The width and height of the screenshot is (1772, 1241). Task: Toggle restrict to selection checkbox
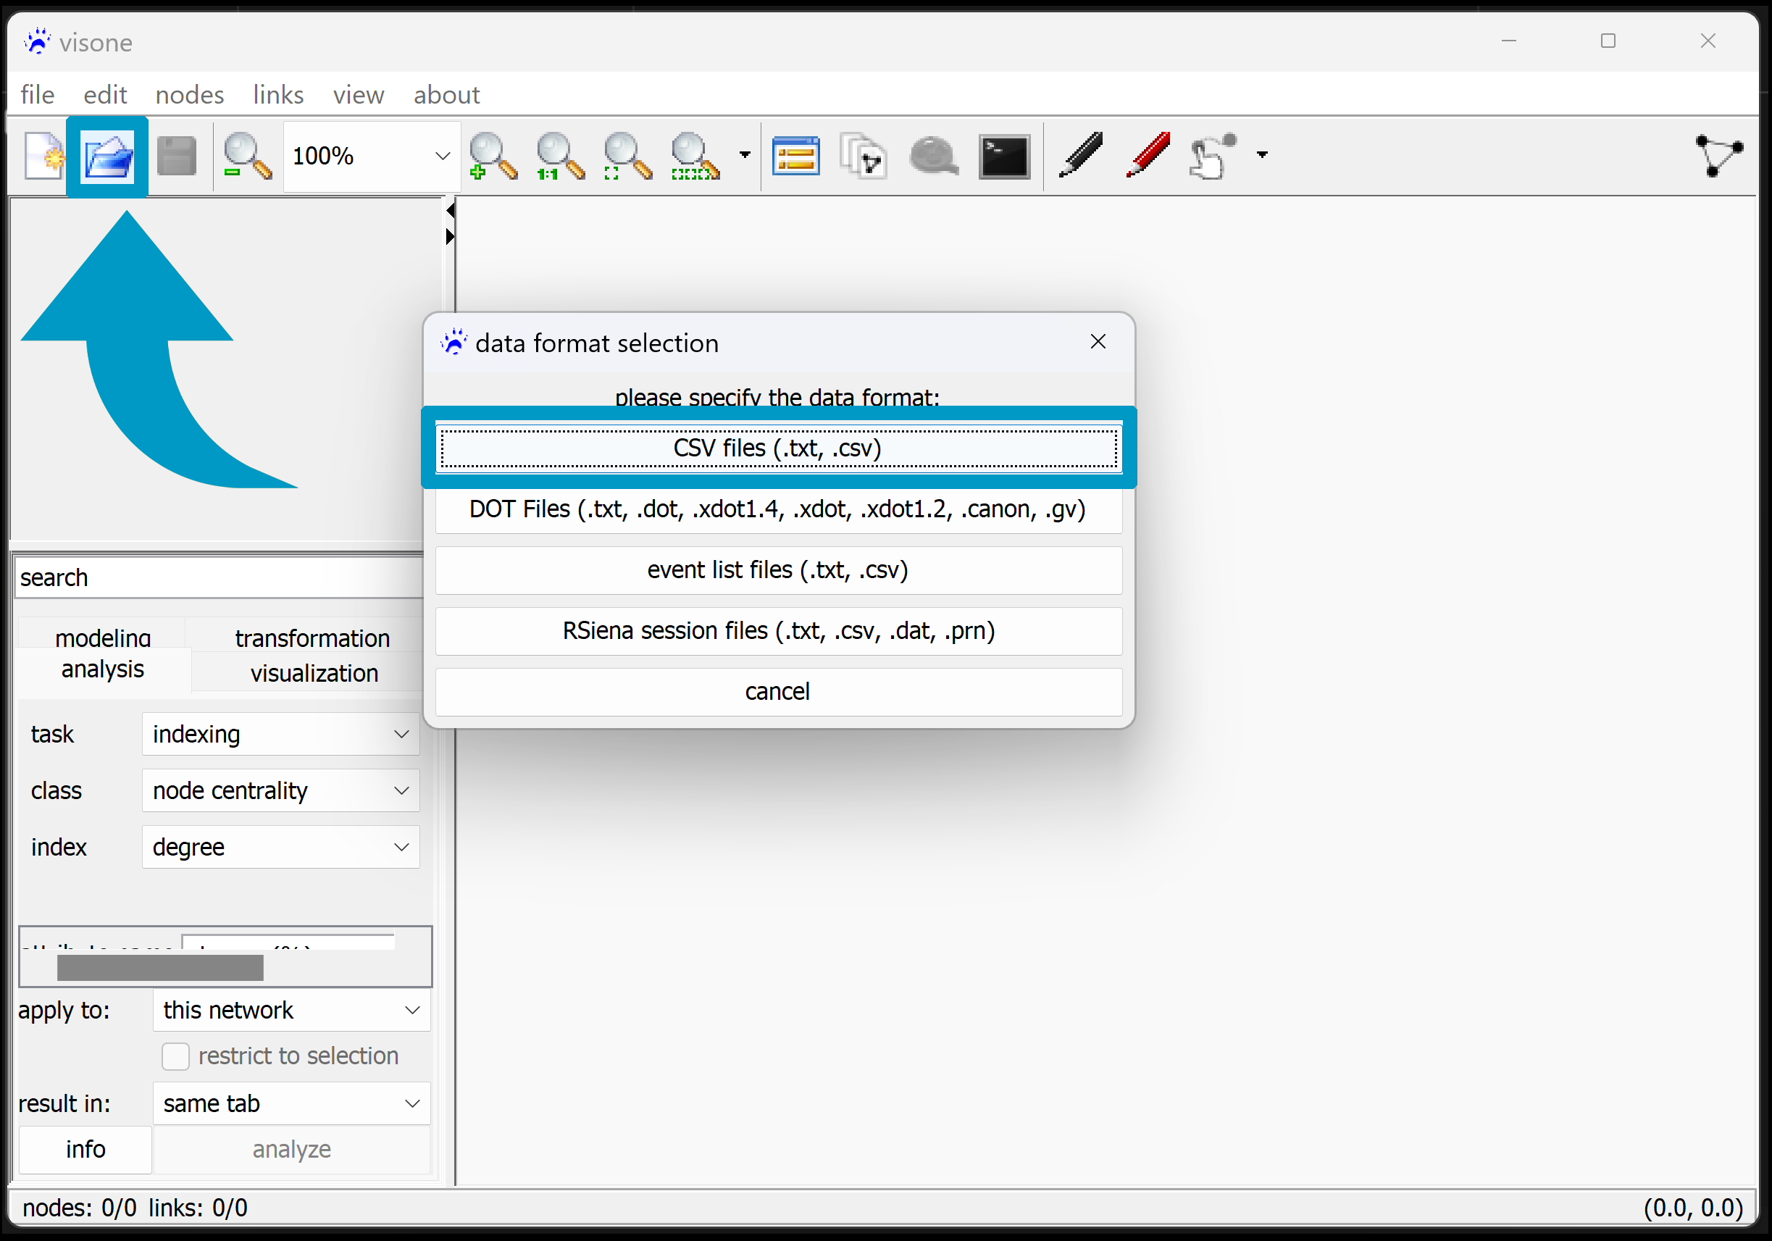click(x=175, y=1056)
